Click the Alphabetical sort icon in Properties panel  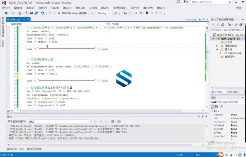point(216,107)
